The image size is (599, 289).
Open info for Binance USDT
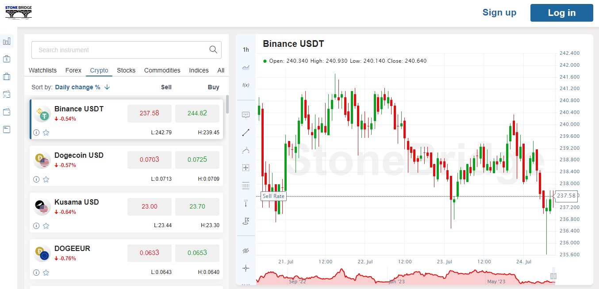36,133
